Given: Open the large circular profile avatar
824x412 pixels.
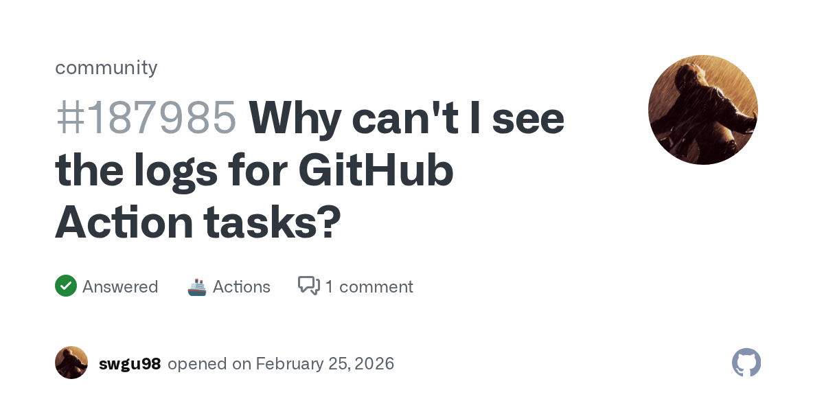Looking at the screenshot, I should tap(702, 110).
